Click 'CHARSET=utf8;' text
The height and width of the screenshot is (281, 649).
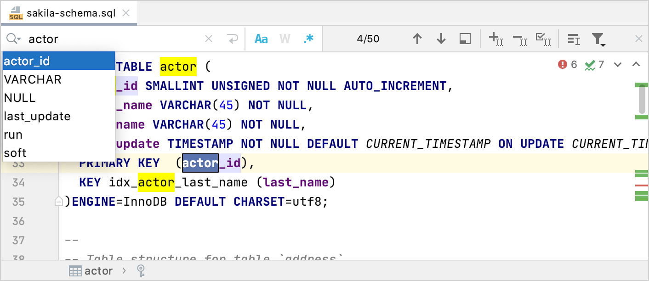click(281, 202)
